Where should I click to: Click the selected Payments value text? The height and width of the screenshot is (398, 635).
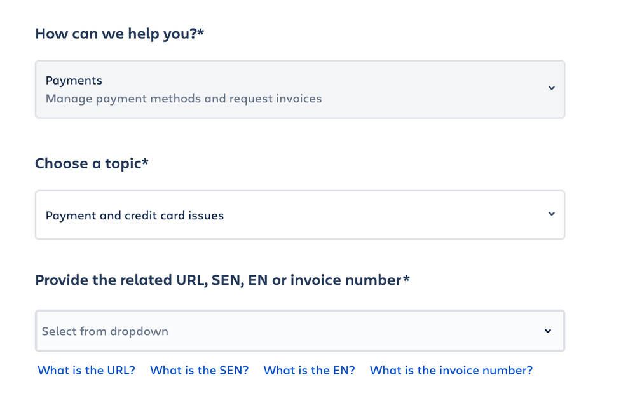pos(74,81)
